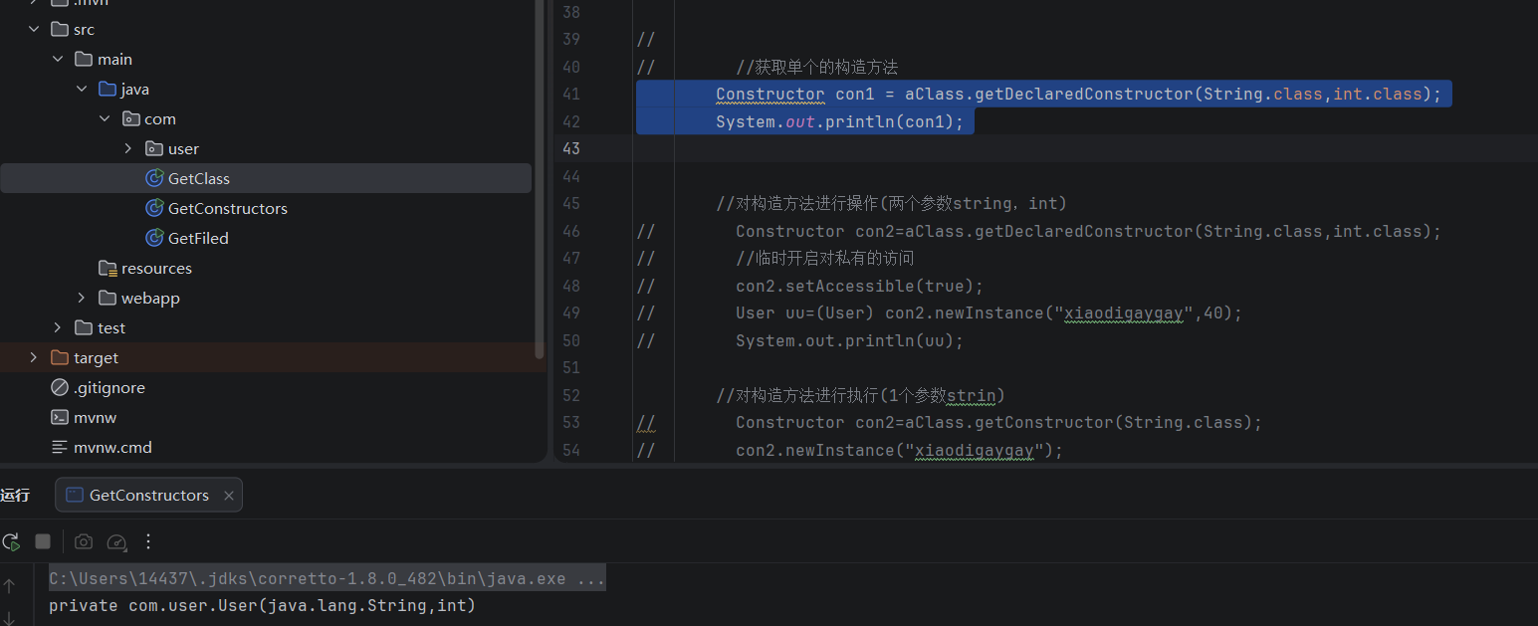
Task: Click System.out.println(uu) on line 50
Action: [849, 341]
